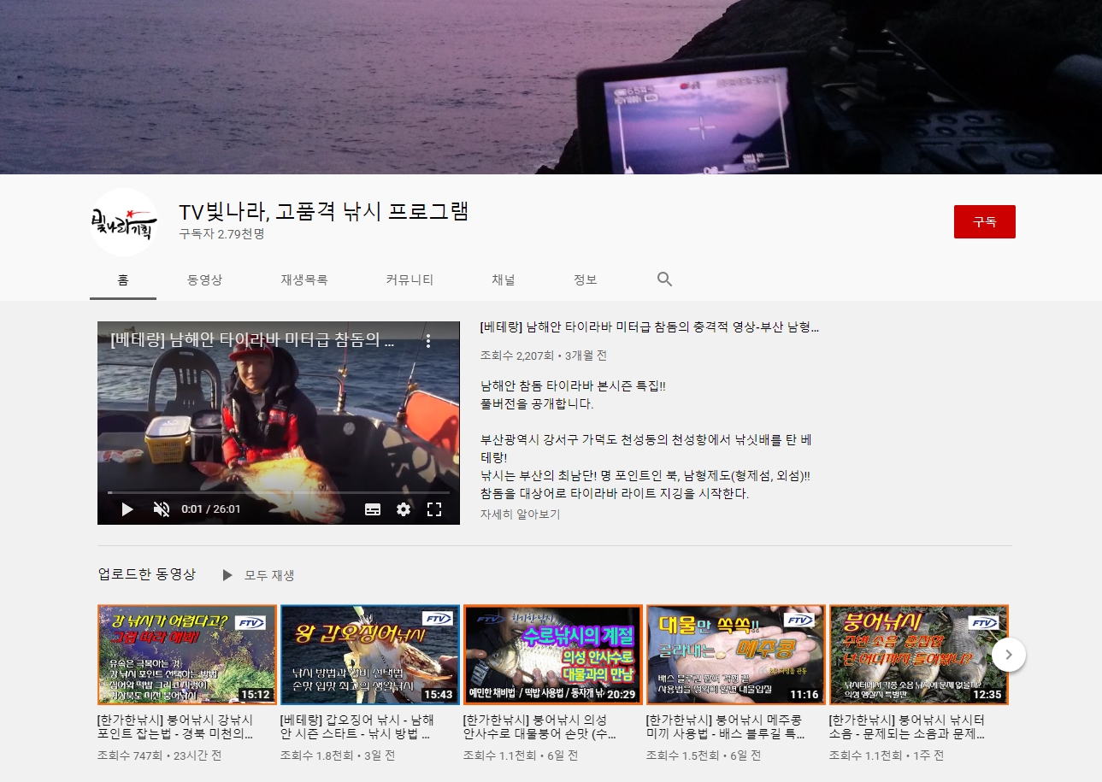Open the 왕 갑오징어낚시 thumbnail

[369, 655]
